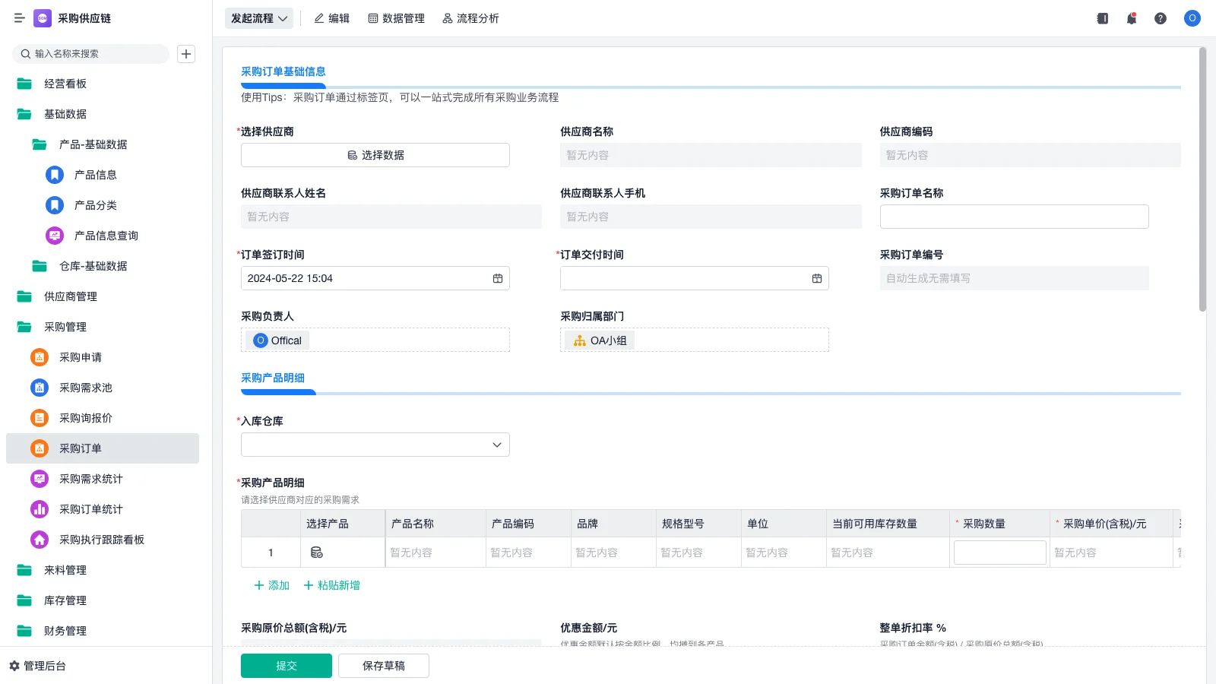Screen dimensions: 1216x684
Task: Expand the 发起流程 dropdown
Action: pyautogui.click(x=259, y=18)
